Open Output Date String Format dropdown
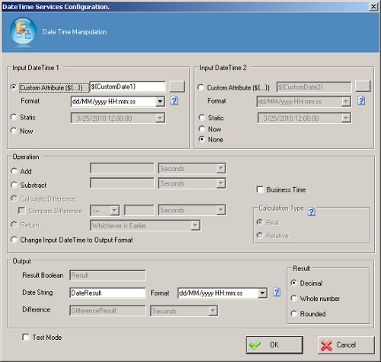The width and height of the screenshot is (381, 362). coord(262,293)
